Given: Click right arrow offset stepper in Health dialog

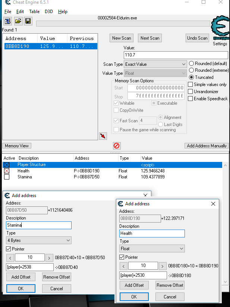Looking at the screenshot, I should point(163,266).
